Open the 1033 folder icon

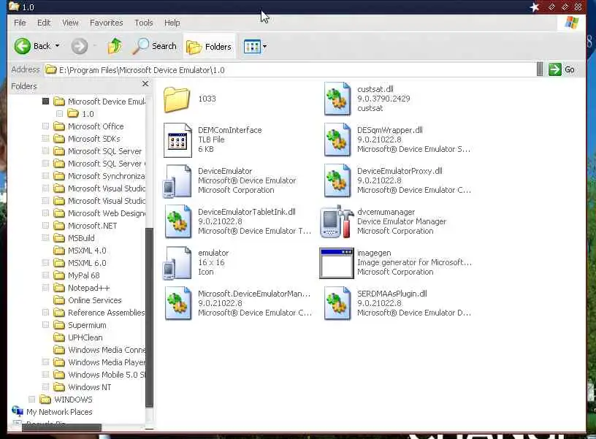click(177, 99)
